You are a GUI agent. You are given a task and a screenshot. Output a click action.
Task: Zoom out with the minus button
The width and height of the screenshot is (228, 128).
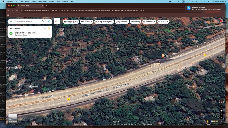click(x=221, y=117)
